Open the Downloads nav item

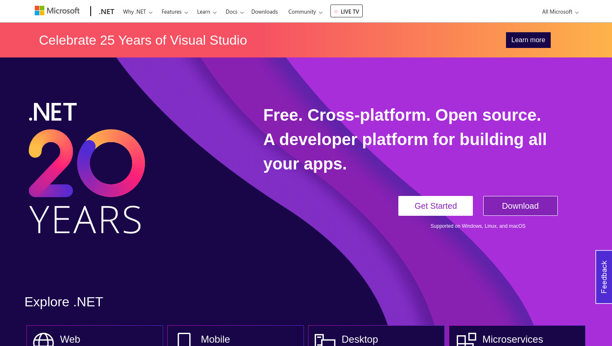(265, 12)
